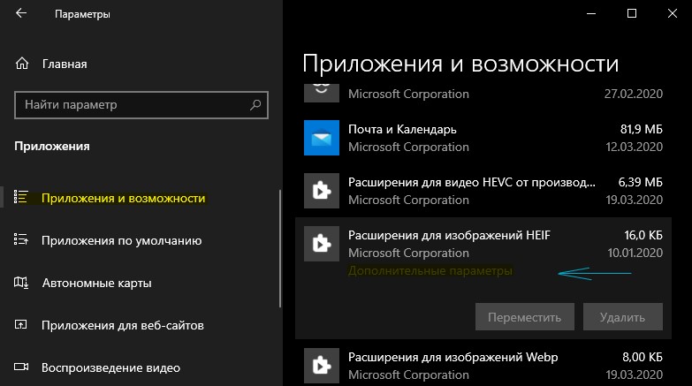This screenshot has height=386, width=692.
Task: Click the date 12.03.2020
Action: click(x=635, y=147)
